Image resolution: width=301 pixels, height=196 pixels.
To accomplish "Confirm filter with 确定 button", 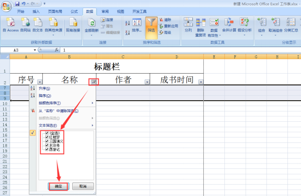I will tap(58, 186).
